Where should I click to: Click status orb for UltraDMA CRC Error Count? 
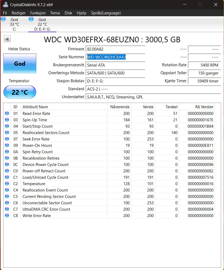(7, 209)
